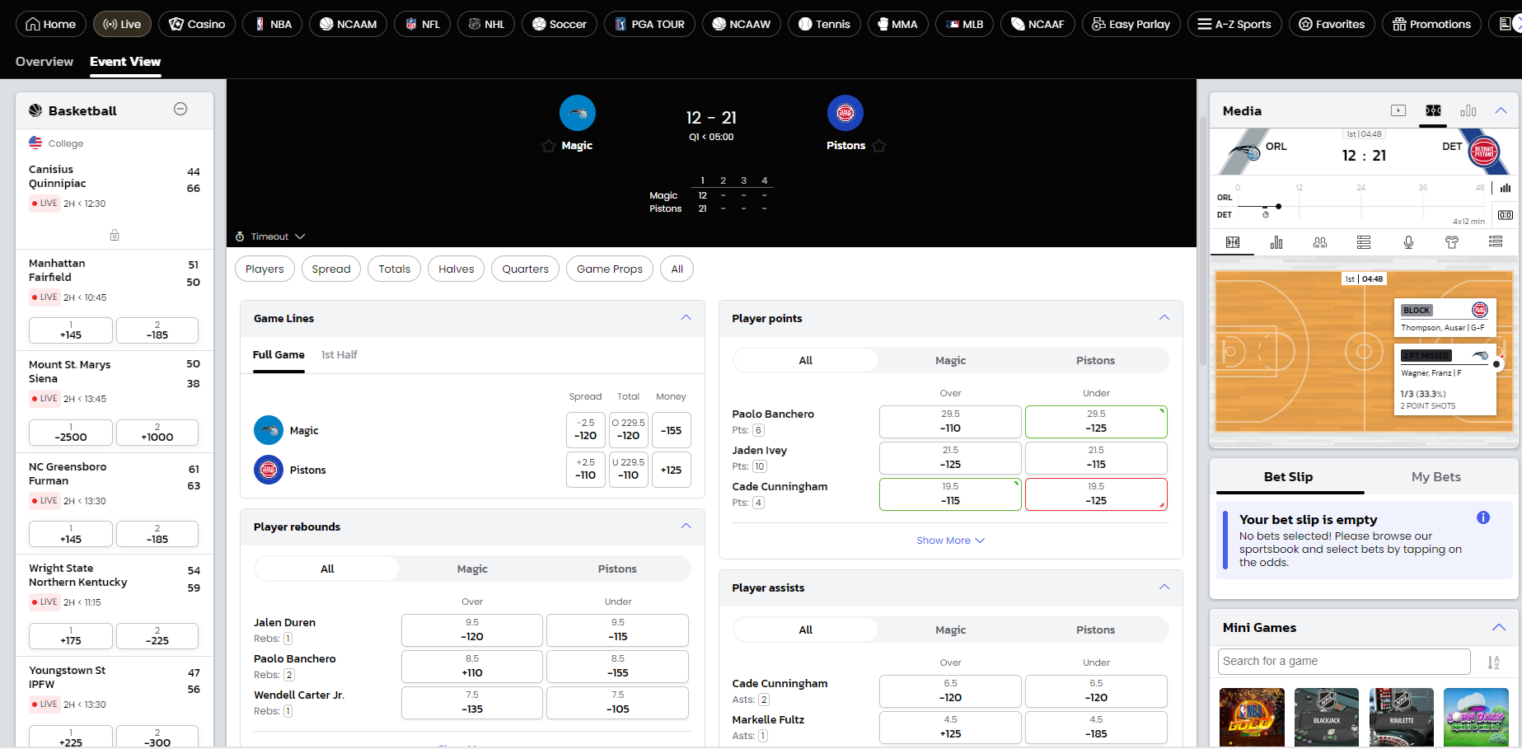Show Magic players in Player assists
The width and height of the screenshot is (1522, 749).
pyautogui.click(x=950, y=630)
